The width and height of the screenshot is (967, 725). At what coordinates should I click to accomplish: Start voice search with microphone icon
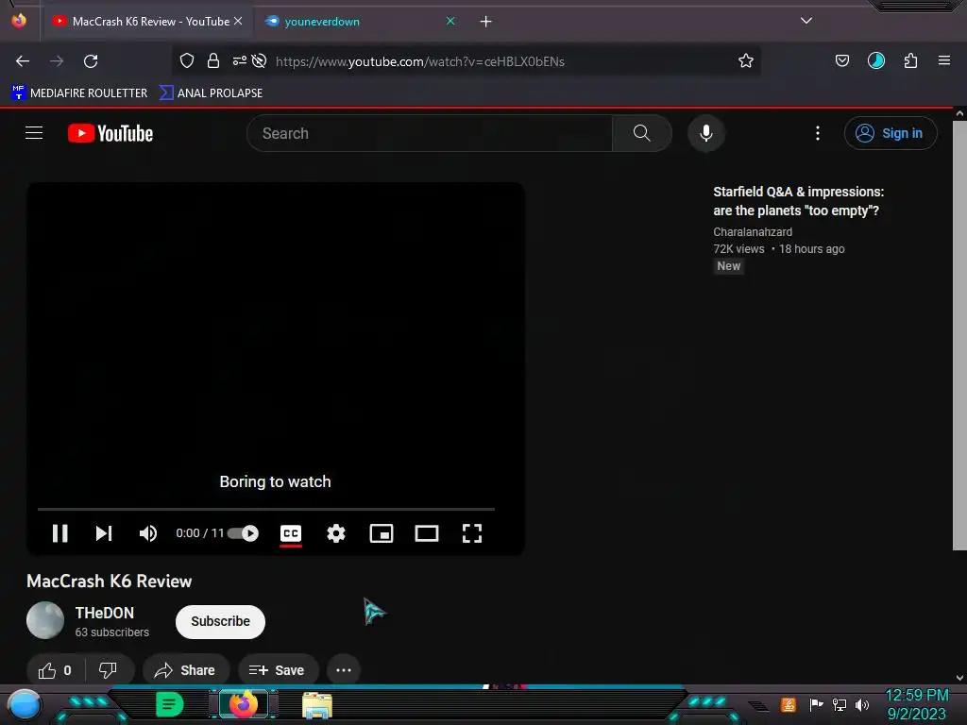click(x=706, y=133)
